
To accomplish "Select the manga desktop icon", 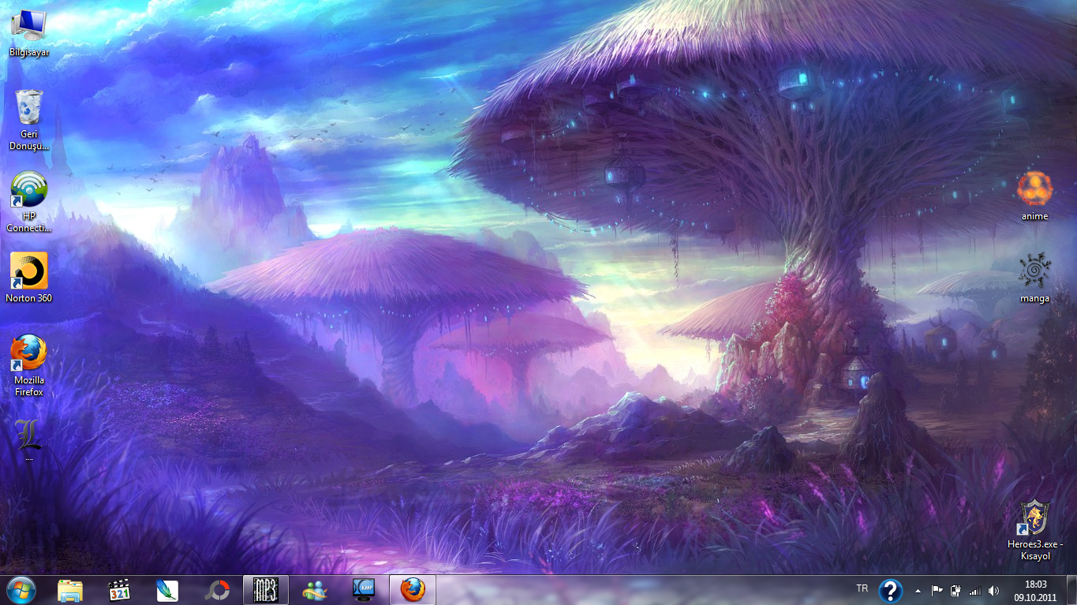I will click(x=1034, y=278).
